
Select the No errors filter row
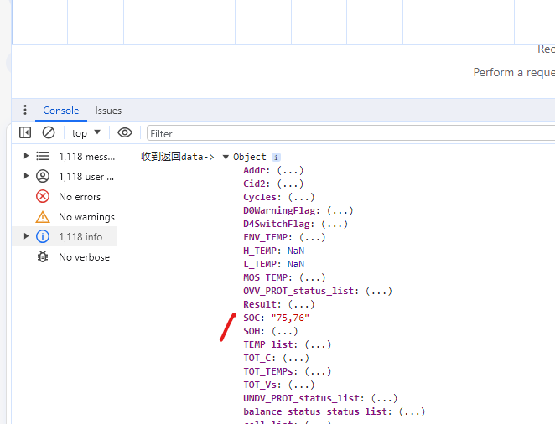click(x=65, y=196)
